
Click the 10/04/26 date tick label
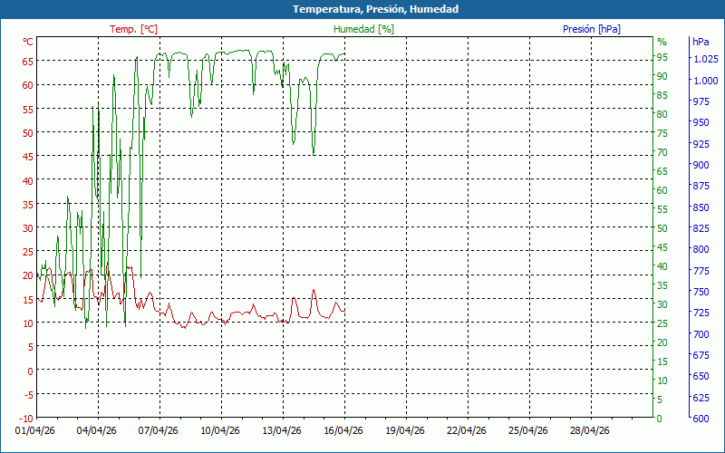click(220, 431)
